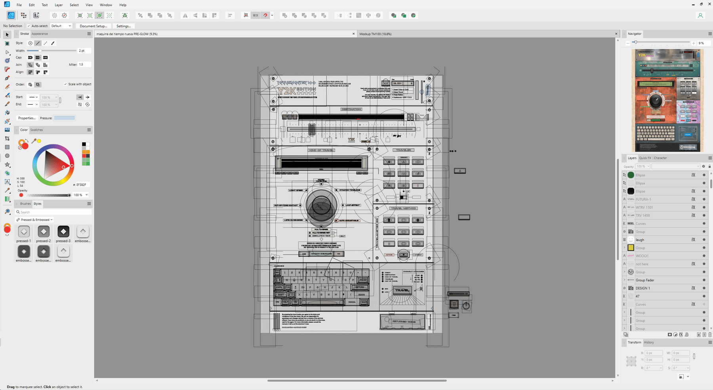The height and width of the screenshot is (390, 713).
Task: Select the round cap option
Action: tap(30, 57)
